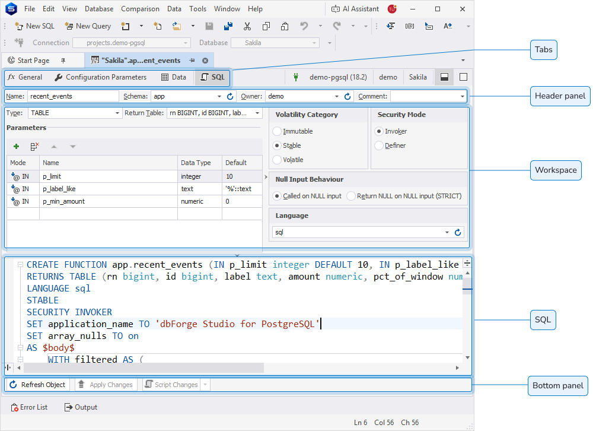
Task: Expand the Owner dropdown showing demo
Action: (337, 96)
